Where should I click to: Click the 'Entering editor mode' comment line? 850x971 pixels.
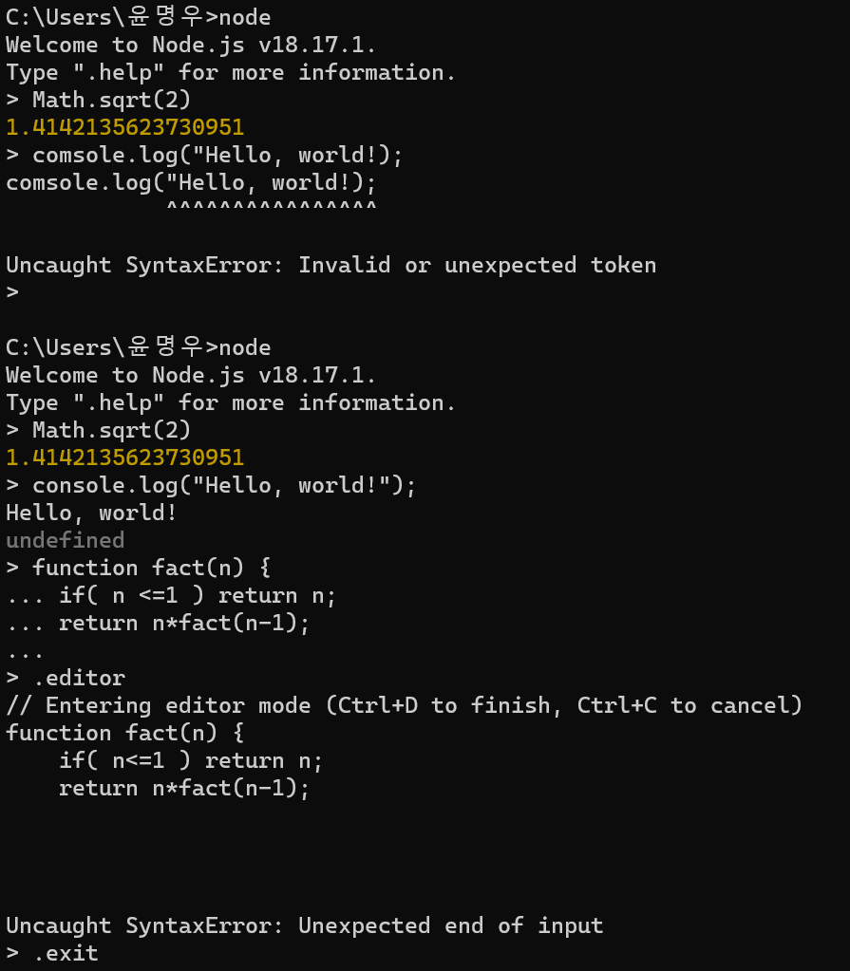[404, 706]
